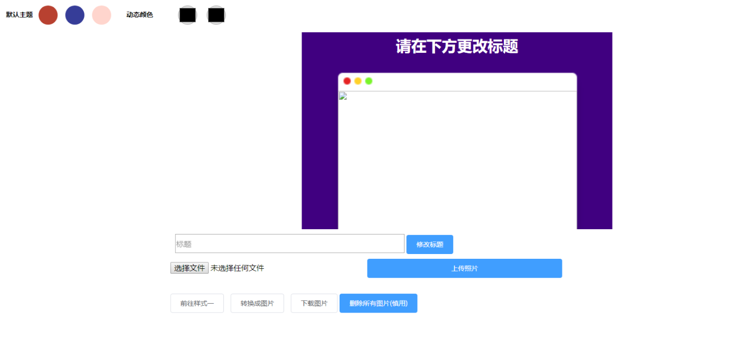Select the red default theme circle
This screenshot has width=752, height=338.
coord(48,15)
